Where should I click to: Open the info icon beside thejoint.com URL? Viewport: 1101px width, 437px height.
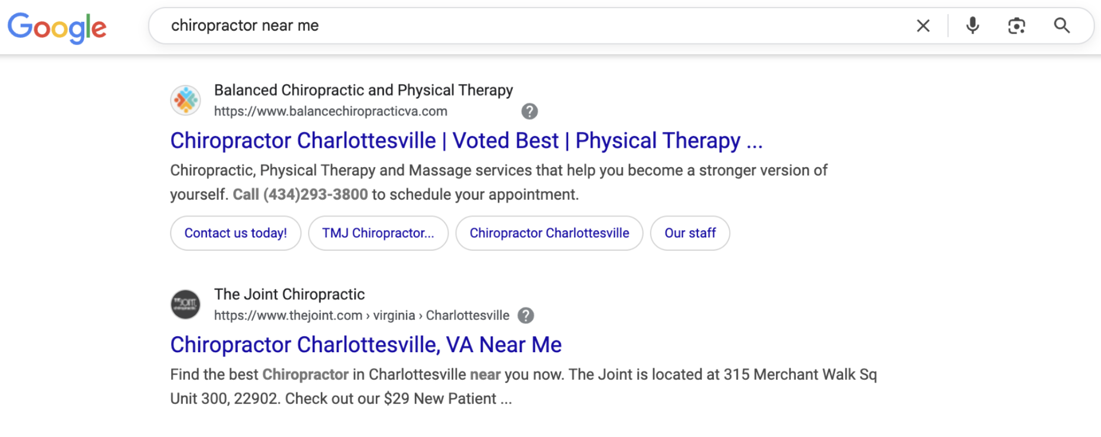pos(526,316)
